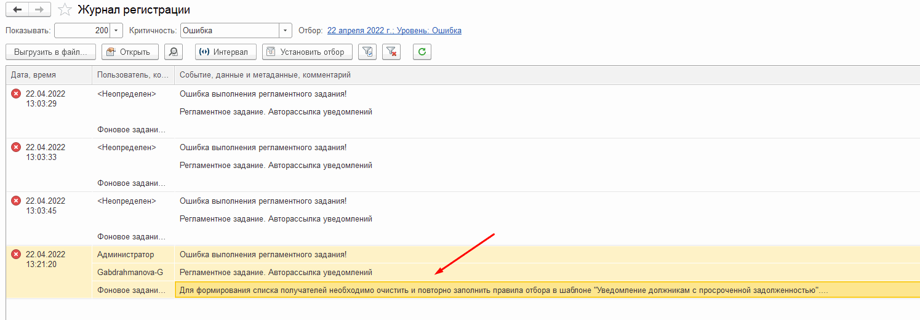Image resolution: width=920 pixels, height=320 pixels.
Task: Click error icon of the 13:21:20 entry
Action: click(x=16, y=254)
